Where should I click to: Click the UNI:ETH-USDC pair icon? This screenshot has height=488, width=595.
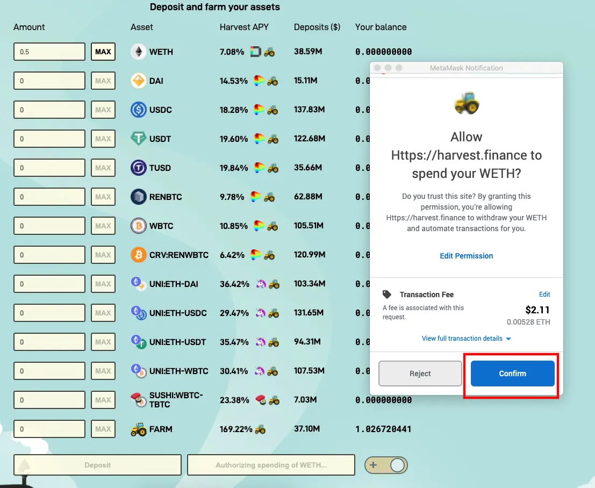(139, 313)
